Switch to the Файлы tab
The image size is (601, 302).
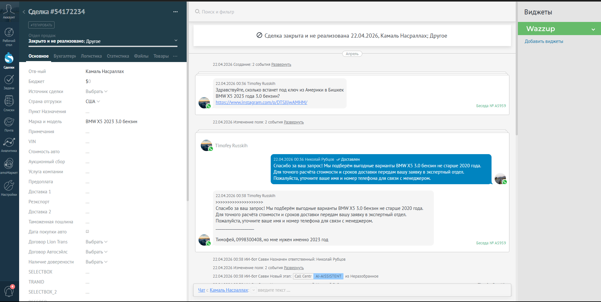141,56
